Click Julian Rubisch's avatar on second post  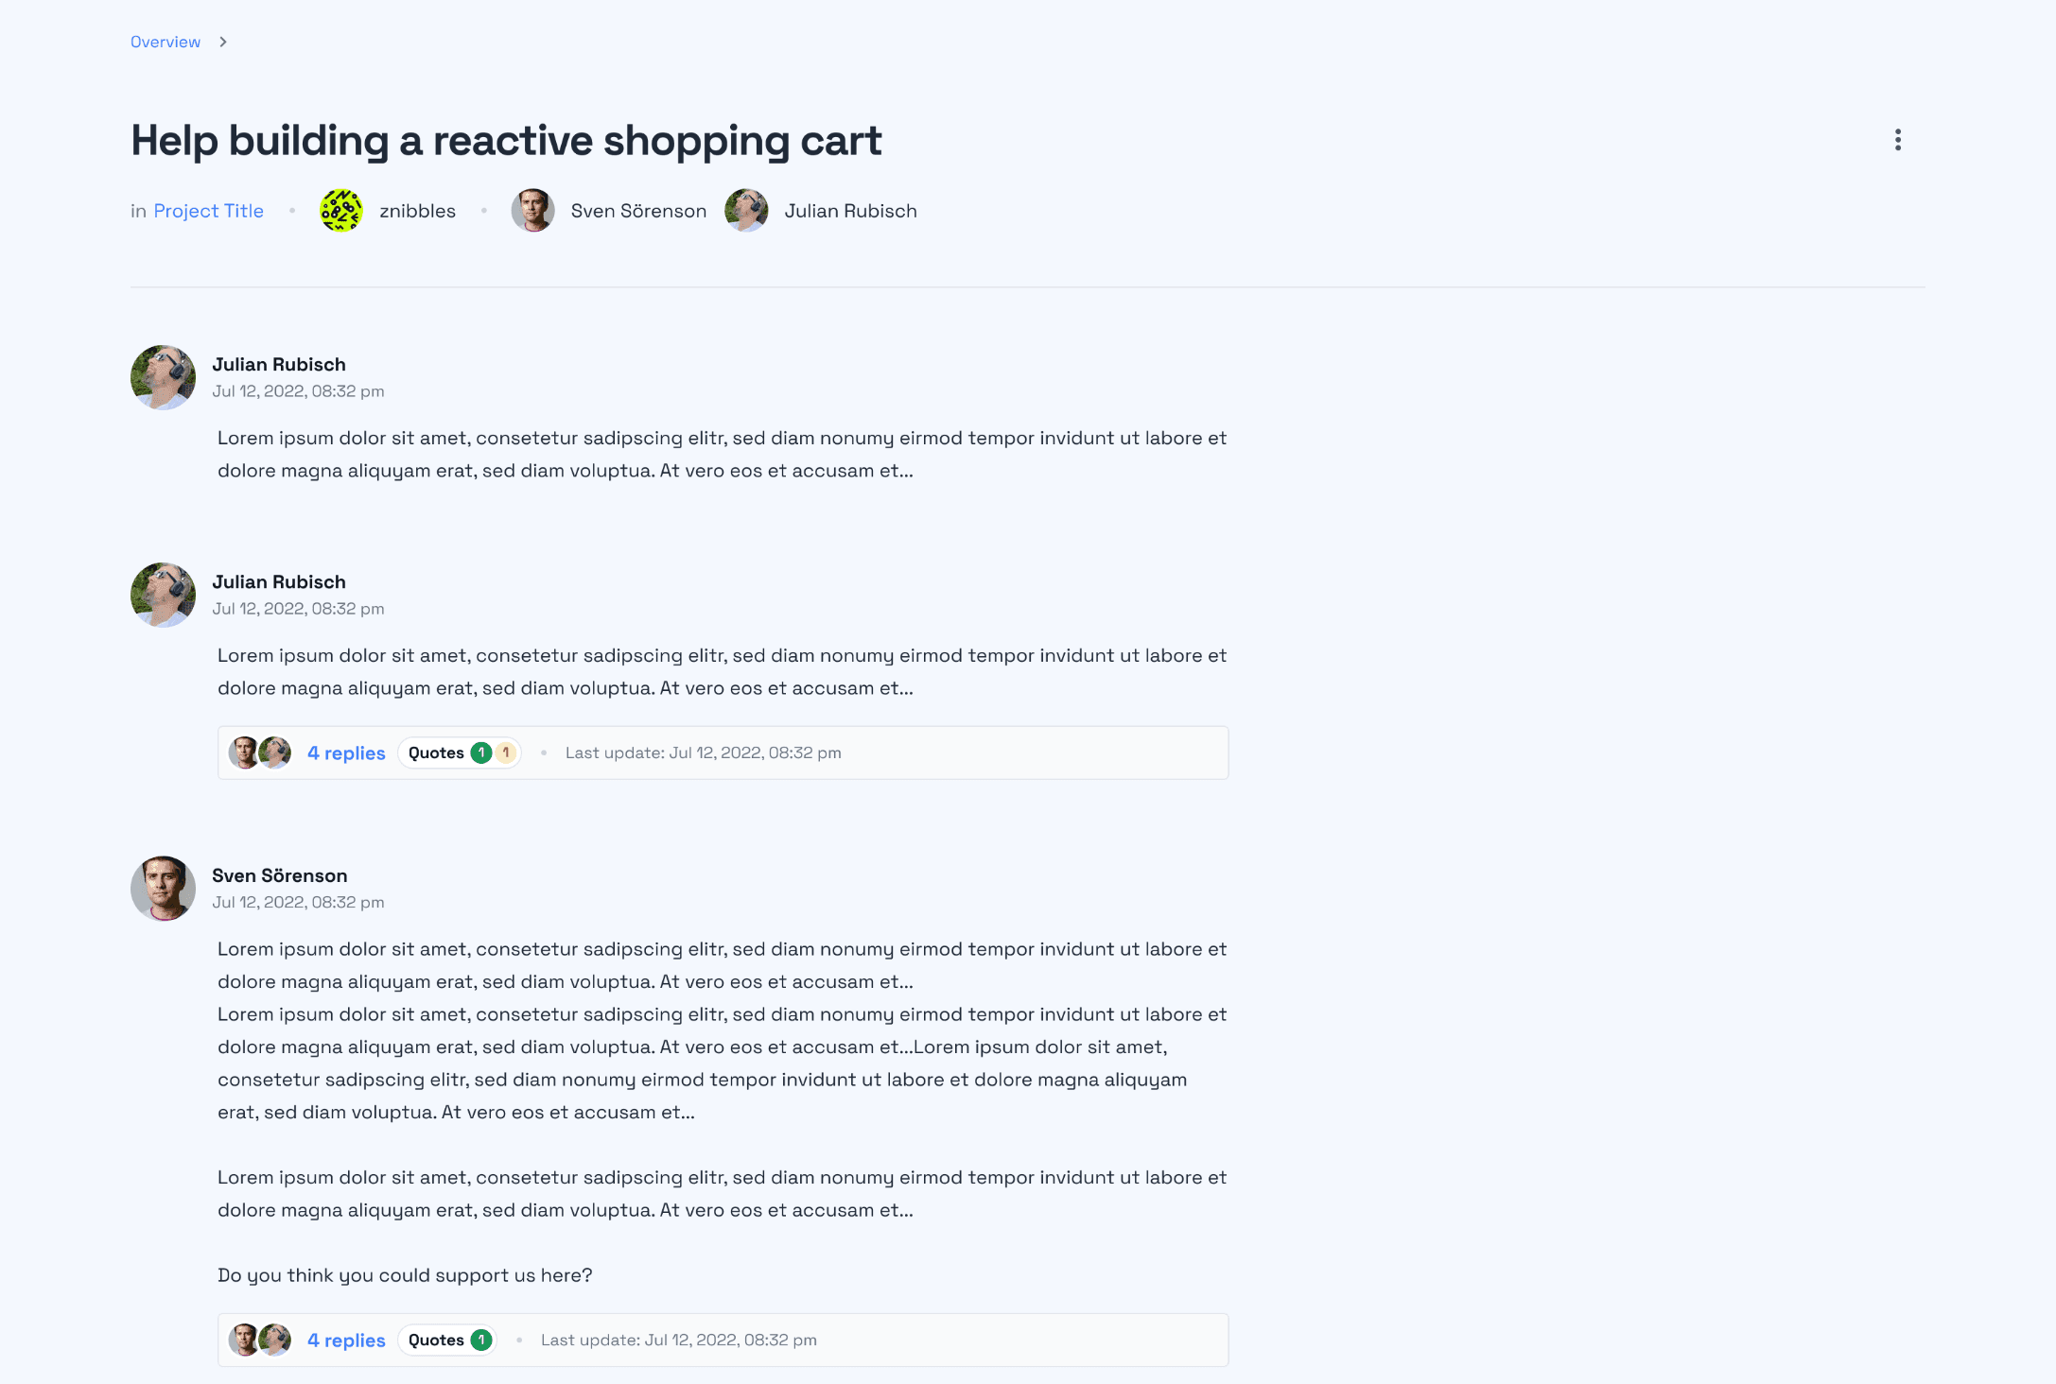pos(163,595)
